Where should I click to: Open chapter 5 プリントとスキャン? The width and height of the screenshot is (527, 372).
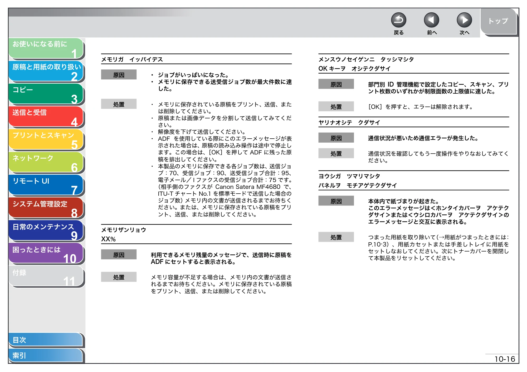46,140
